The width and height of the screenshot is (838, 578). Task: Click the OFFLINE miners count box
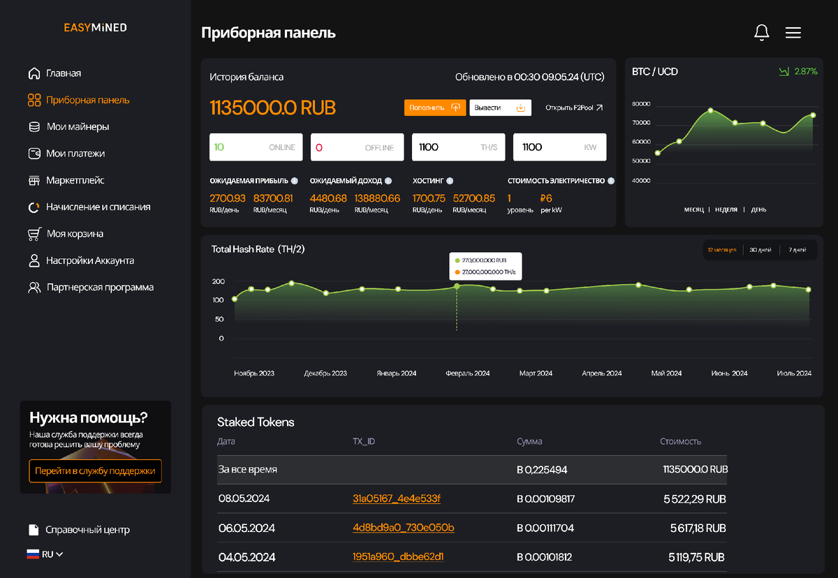[x=358, y=147]
